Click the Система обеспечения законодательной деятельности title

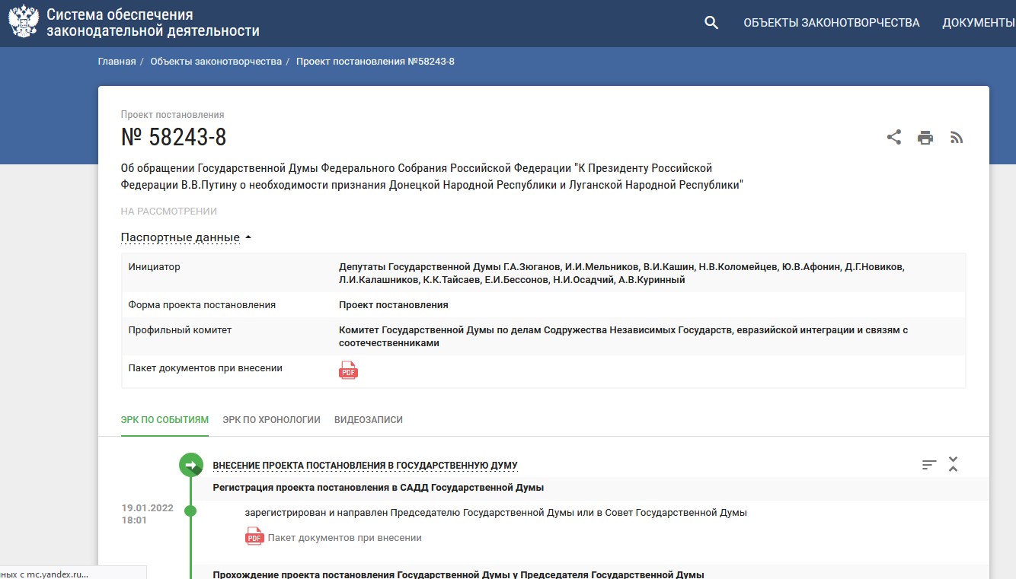[153, 23]
